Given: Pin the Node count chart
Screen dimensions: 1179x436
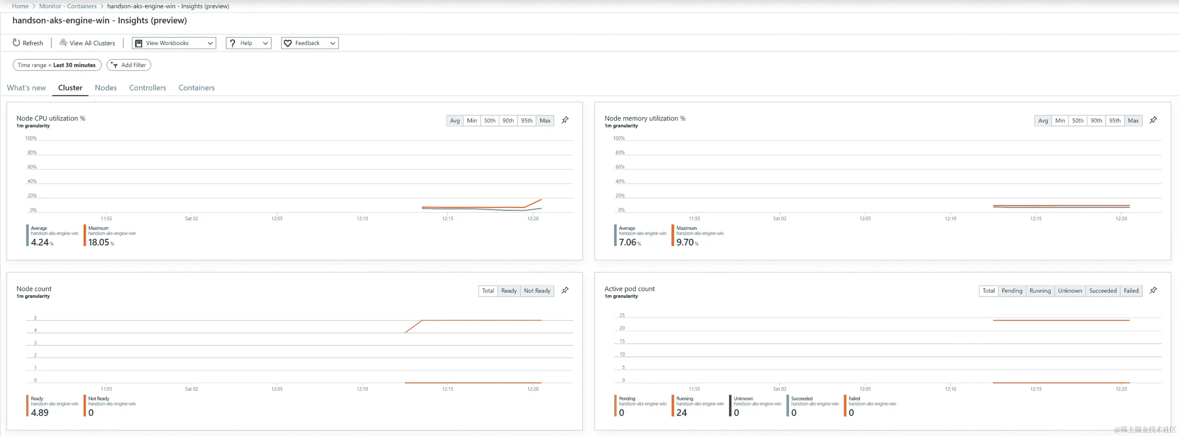Looking at the screenshot, I should click(x=565, y=291).
